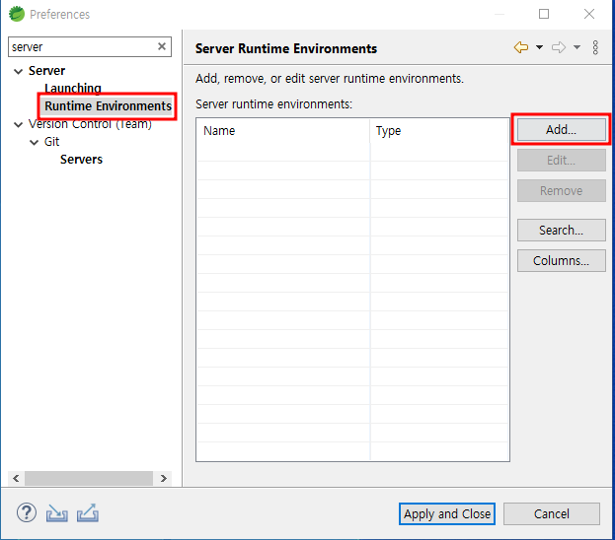The width and height of the screenshot is (615, 540).
Task: Open the Launching preference page
Action: point(73,88)
